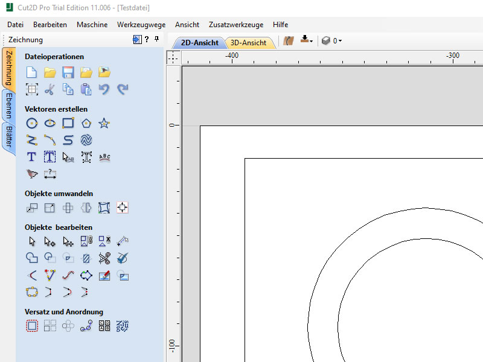Open the Distort Object tool
This screenshot has width=483, height=362.
pyautogui.click(x=104, y=208)
